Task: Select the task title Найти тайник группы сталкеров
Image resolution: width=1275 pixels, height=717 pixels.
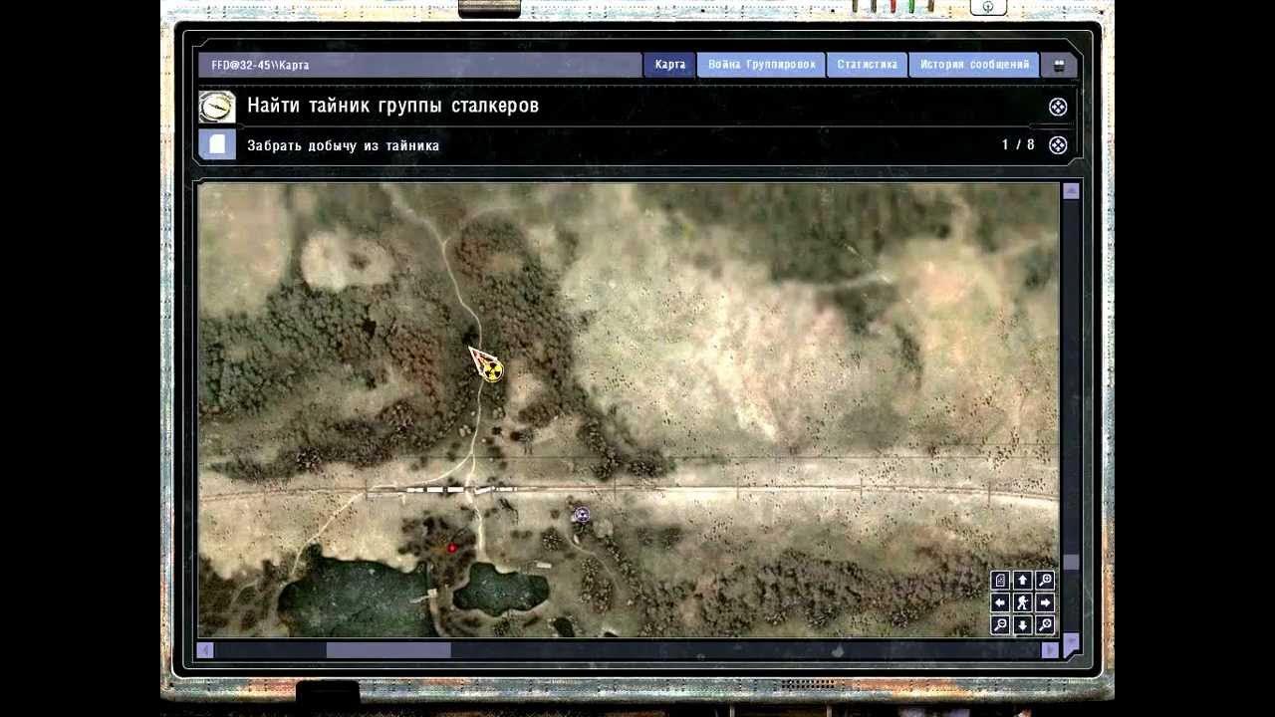Action: pyautogui.click(x=392, y=106)
